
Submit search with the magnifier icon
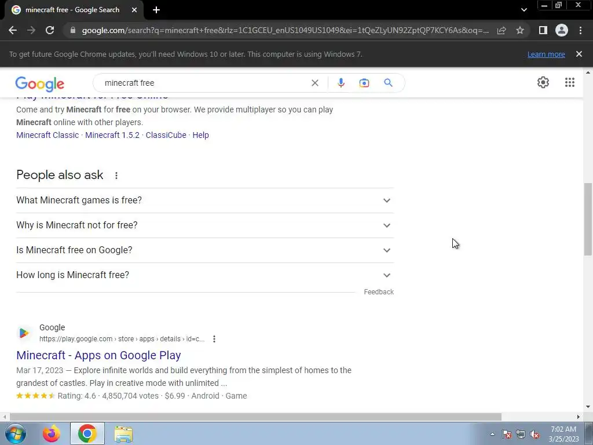pyautogui.click(x=389, y=83)
